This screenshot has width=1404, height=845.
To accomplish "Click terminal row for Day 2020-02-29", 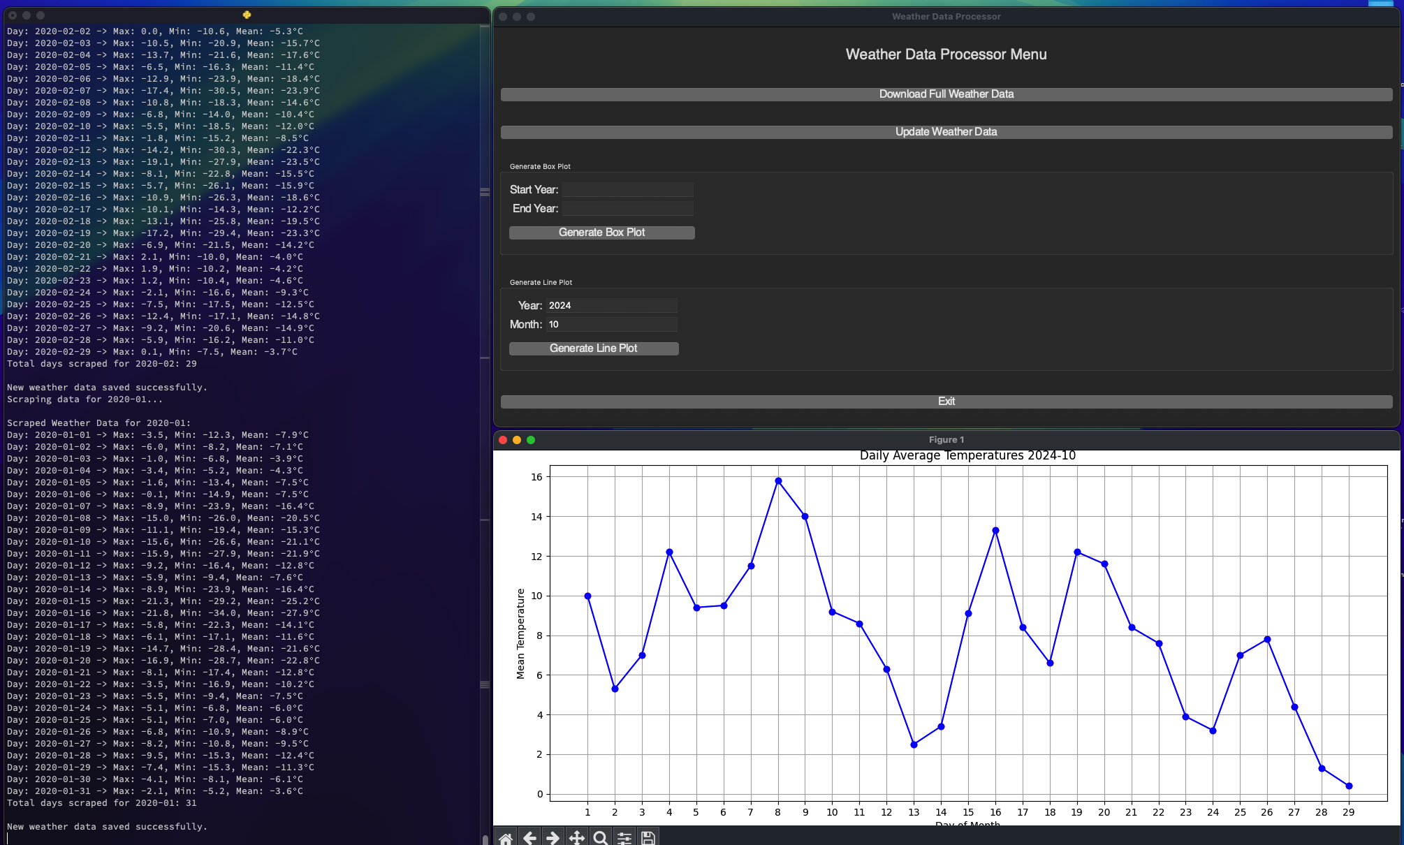I will [x=152, y=352].
